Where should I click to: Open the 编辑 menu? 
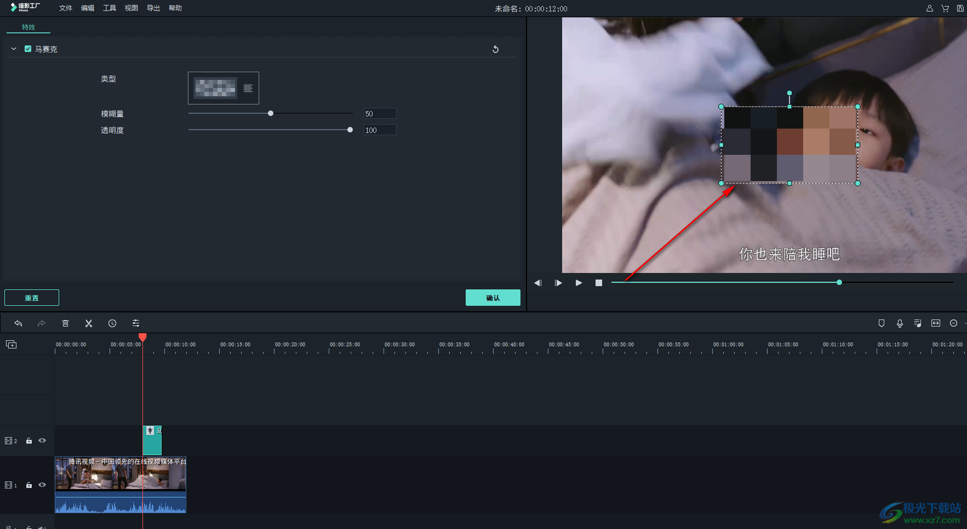[88, 8]
